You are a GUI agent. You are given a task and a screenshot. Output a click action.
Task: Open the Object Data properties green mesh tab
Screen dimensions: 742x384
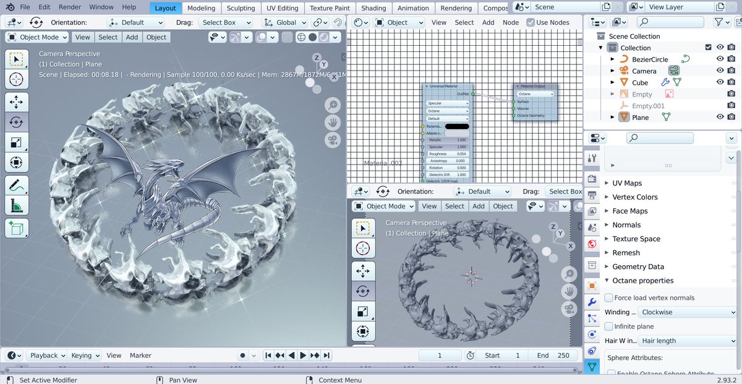(592, 367)
